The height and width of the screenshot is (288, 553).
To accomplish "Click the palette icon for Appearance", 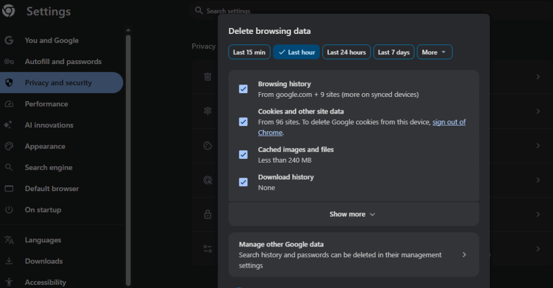I will click(9, 146).
